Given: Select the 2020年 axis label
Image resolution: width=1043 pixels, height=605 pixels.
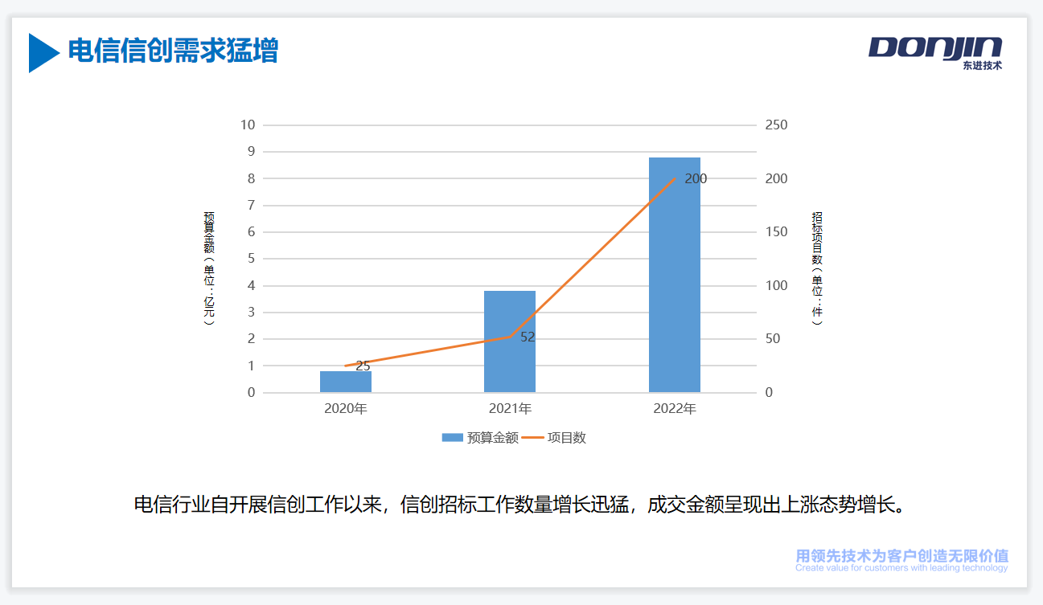Looking at the screenshot, I should click(345, 407).
